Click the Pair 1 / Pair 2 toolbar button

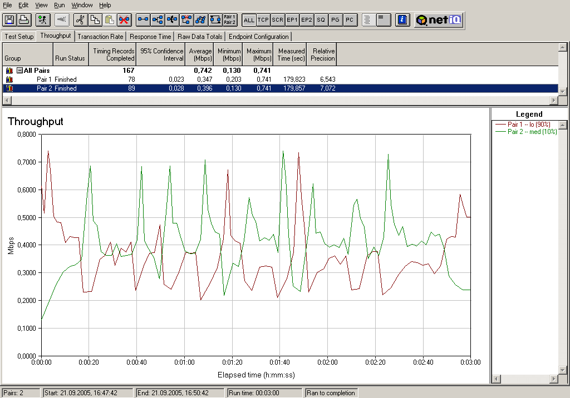(x=229, y=20)
